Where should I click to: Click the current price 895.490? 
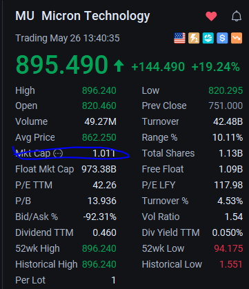[62, 65]
